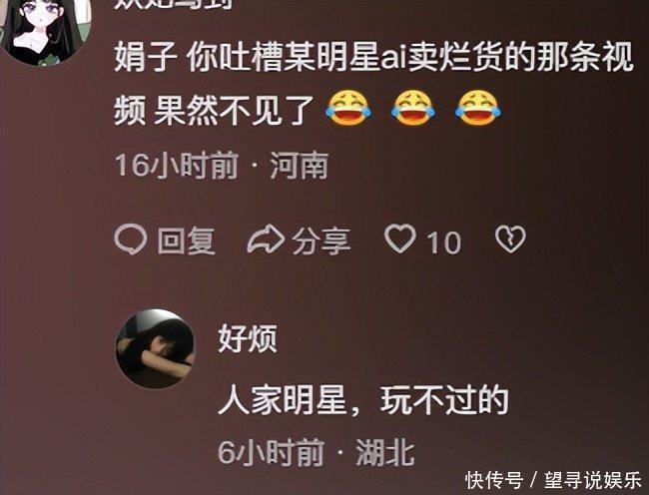649x495 pixels.
Task: Tap the last laughing-crying emoji
Action: (477, 108)
